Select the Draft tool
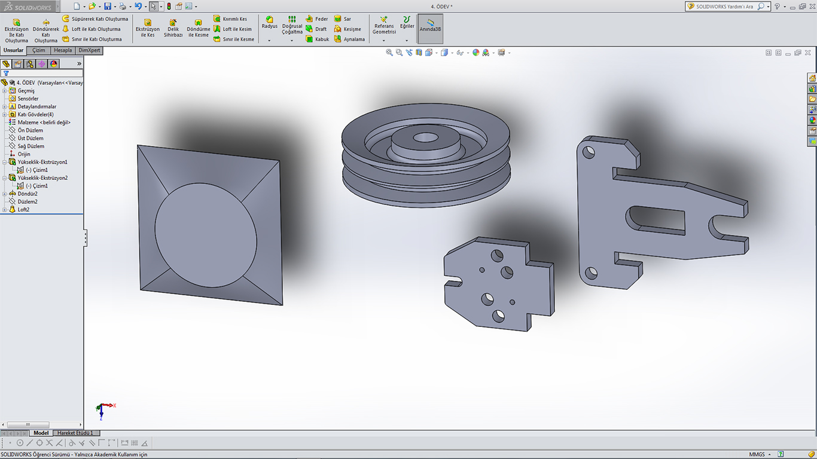817x459 pixels. click(316, 29)
